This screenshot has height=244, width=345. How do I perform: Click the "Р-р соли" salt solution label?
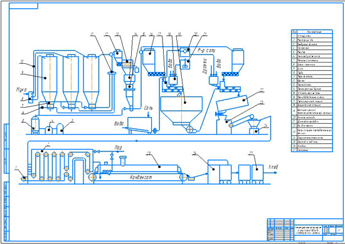(x=206, y=51)
